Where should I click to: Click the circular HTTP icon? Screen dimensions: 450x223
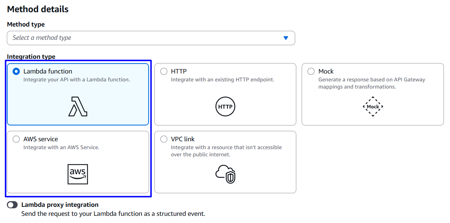click(x=225, y=106)
